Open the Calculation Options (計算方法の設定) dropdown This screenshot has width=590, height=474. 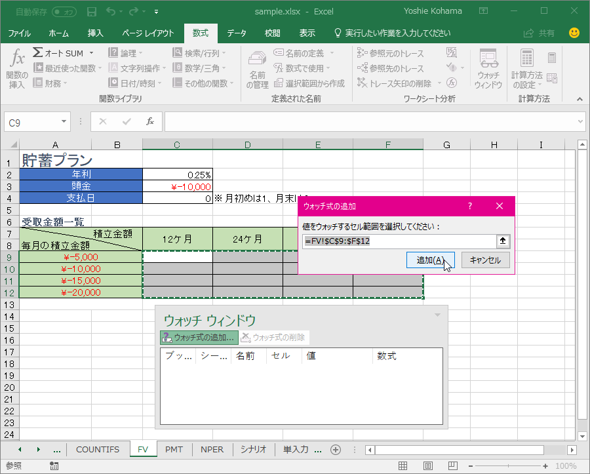coord(526,69)
